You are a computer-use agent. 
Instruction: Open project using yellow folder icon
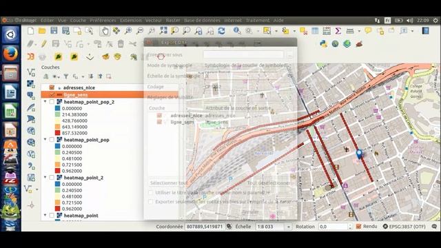(x=42, y=30)
